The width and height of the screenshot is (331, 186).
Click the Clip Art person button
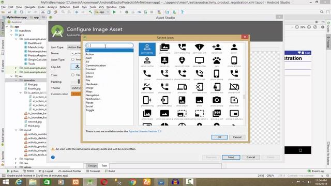77,67
